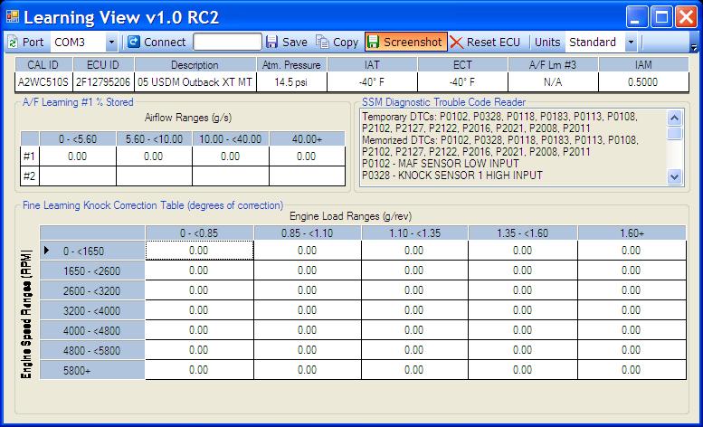
Task: Expand the Units Standard dropdown
Action: 631,43
